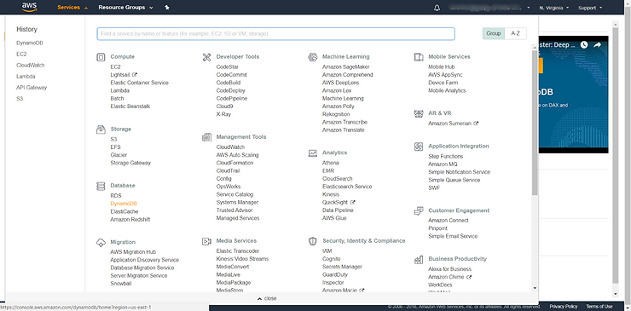Open DynamoDB under Database

click(124, 204)
